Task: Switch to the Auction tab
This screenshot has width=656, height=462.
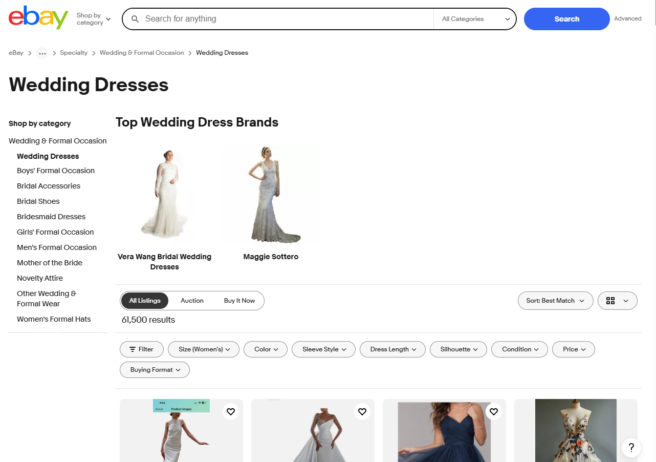Action: (192, 301)
